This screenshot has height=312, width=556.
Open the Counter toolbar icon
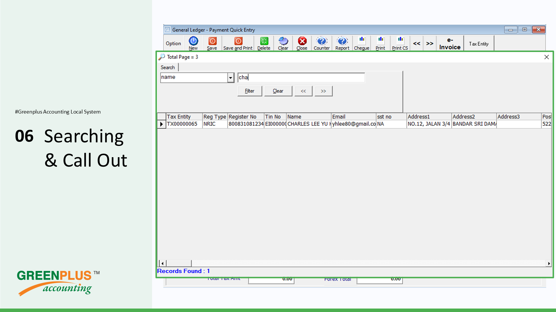tap(321, 43)
